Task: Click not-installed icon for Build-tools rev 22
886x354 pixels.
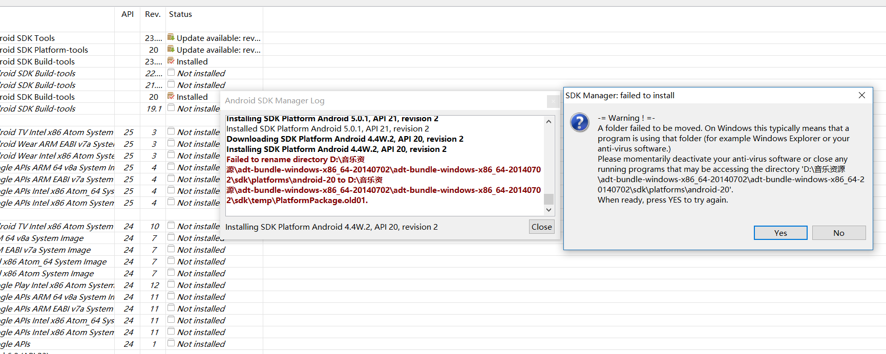Action: click(x=171, y=73)
